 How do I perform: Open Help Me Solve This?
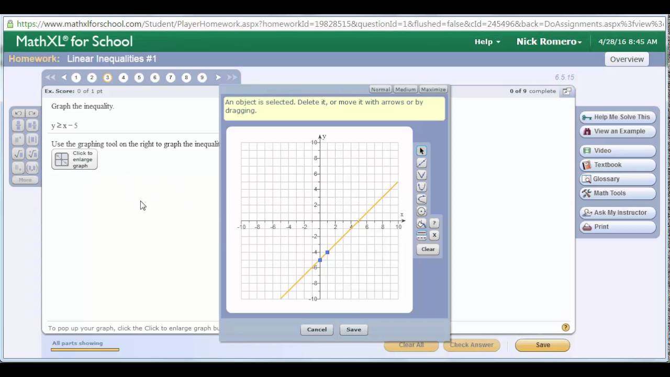pyautogui.click(x=618, y=117)
